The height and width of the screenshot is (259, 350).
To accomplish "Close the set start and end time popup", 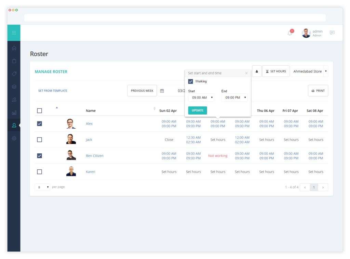I will [246, 73].
